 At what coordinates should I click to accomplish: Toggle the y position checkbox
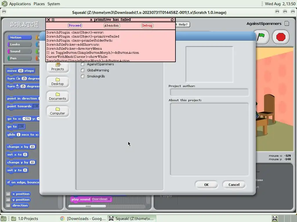pos(8,199)
